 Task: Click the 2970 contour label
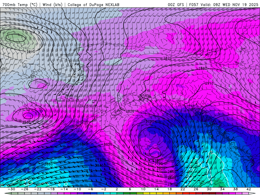88,170
